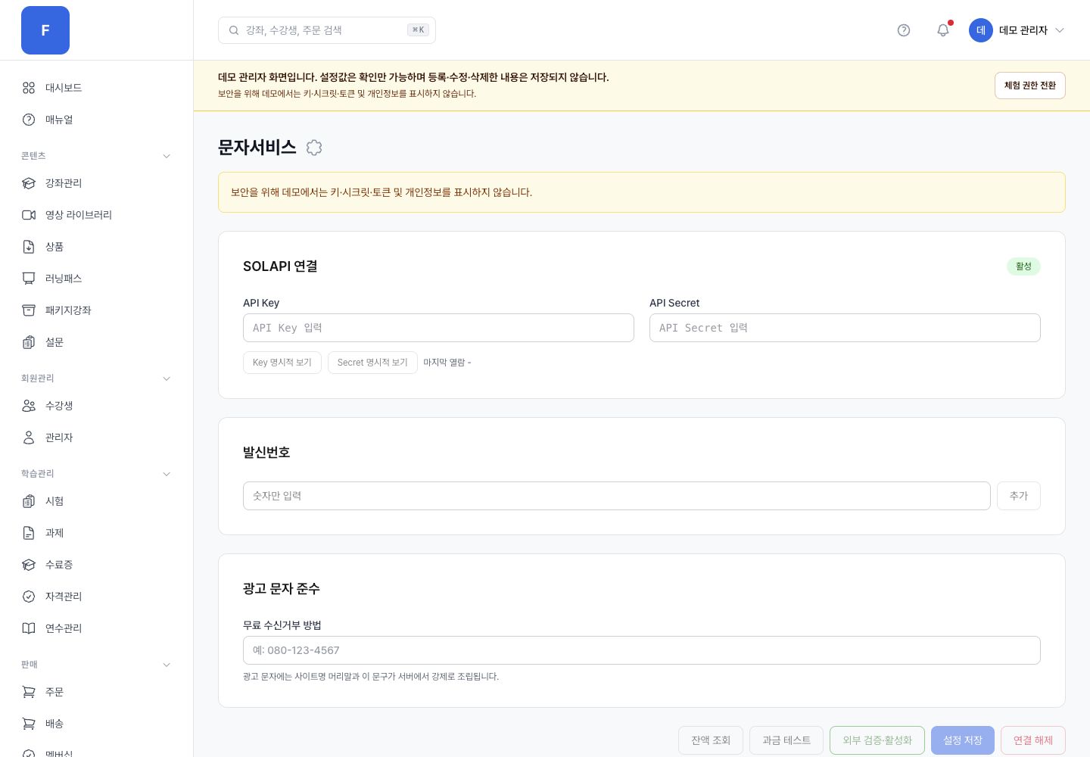Click the 연결 해제 button
The width and height of the screenshot is (1090, 757).
(1033, 740)
